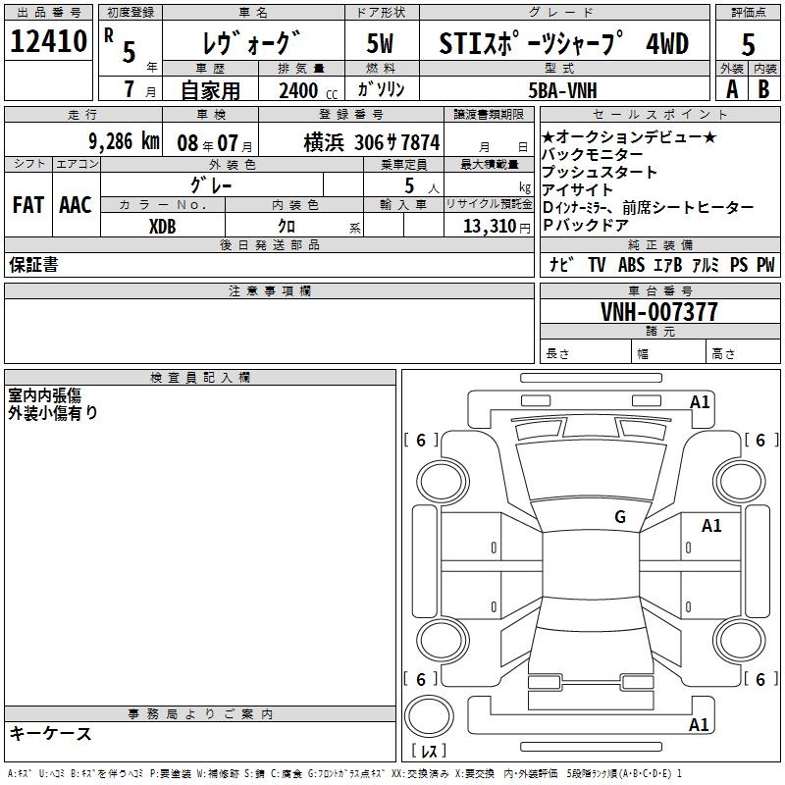Screen dimensions: 785x785
Task: Click chassis number VNH-007377
Action: 659,312
